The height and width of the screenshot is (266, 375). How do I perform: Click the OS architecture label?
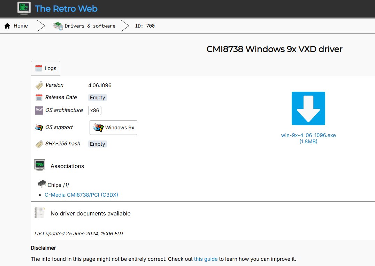(64, 110)
